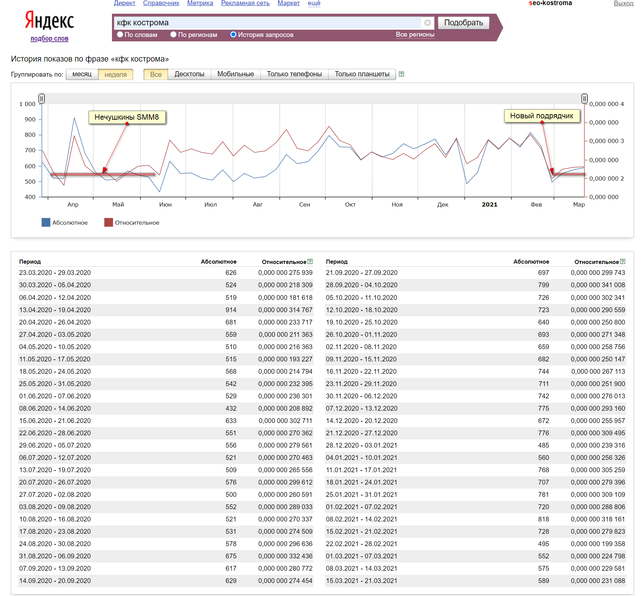Select the 'По словам' radio button
The image size is (643, 596).
click(x=120, y=35)
